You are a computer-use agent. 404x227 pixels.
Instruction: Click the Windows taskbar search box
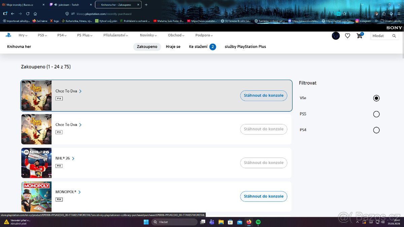tap(174, 222)
